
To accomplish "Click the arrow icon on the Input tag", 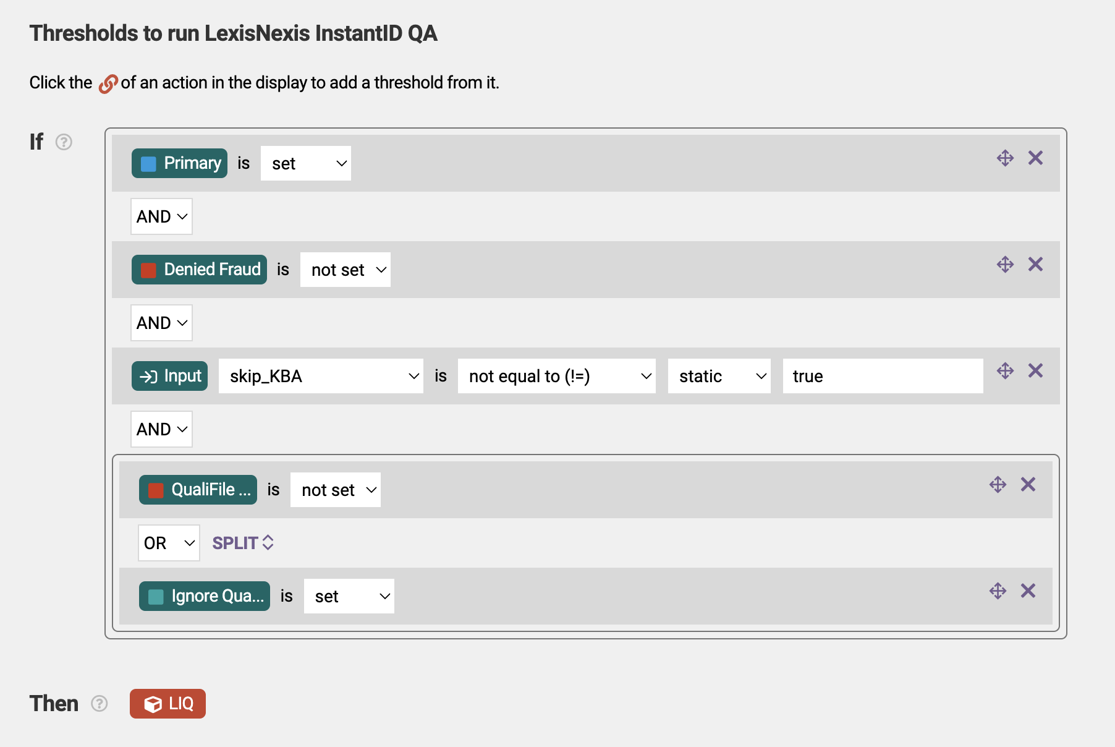I will 149,377.
